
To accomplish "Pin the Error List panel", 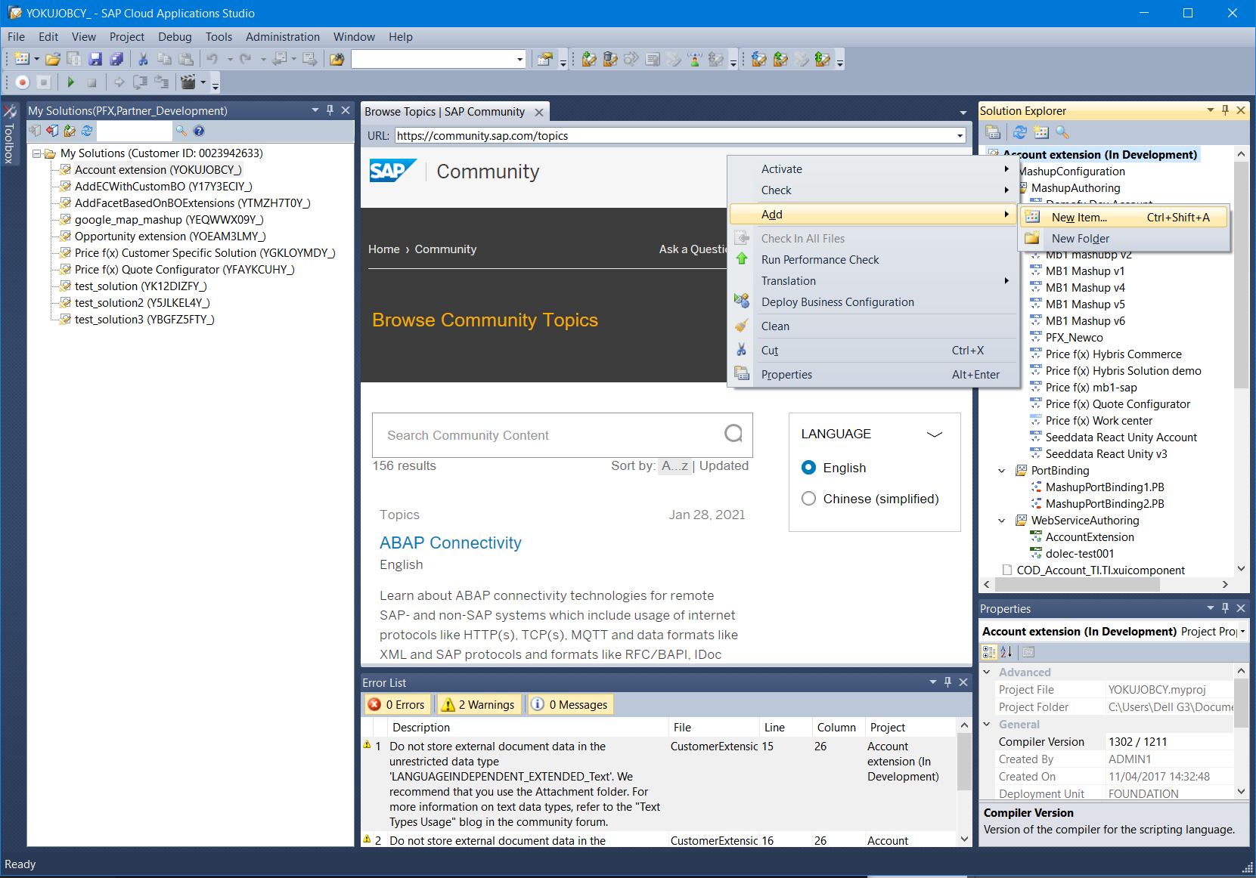I will tap(947, 682).
